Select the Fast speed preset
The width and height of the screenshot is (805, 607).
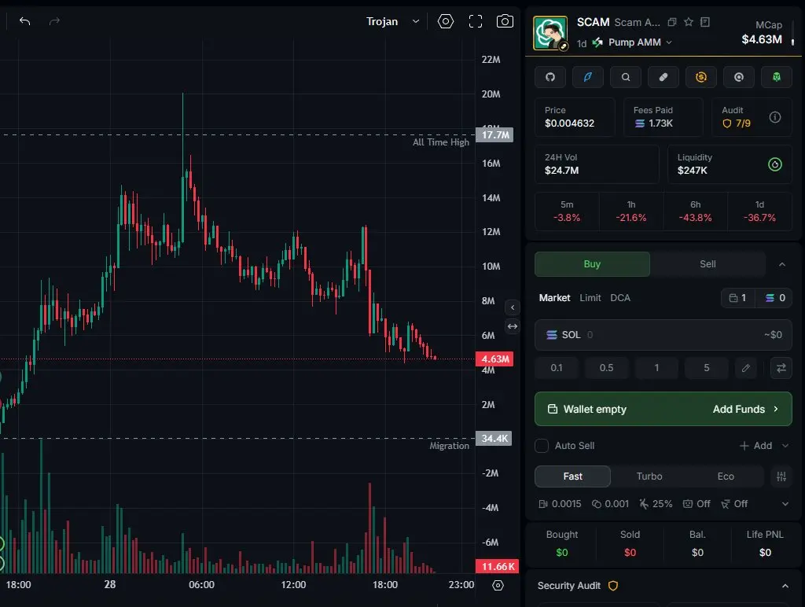[572, 476]
